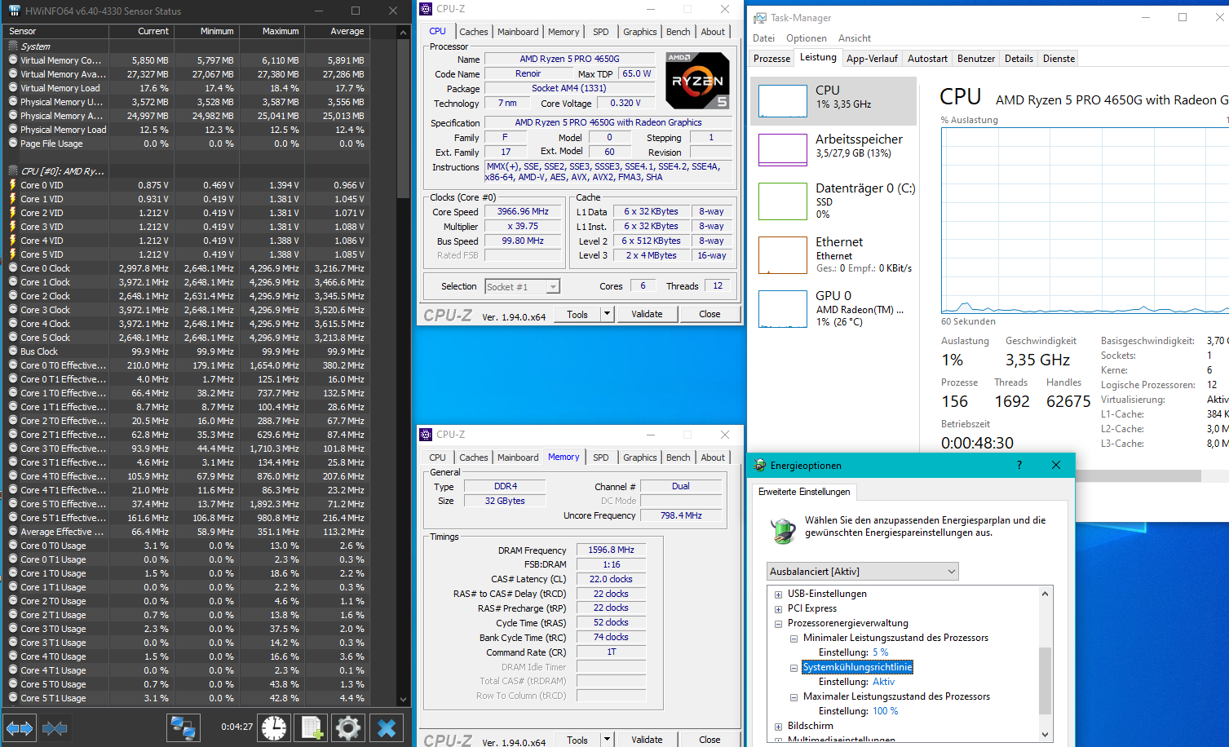The image size is (1229, 747).
Task: Select Physical Memory Load row in HWiNFO
Action: click(x=186, y=130)
